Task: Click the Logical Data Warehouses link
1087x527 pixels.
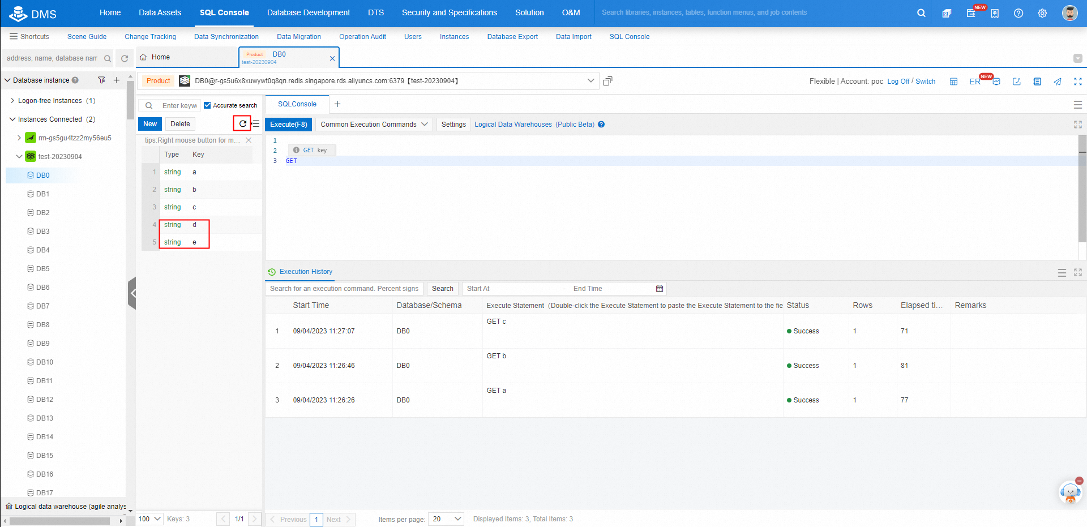Action: point(534,125)
